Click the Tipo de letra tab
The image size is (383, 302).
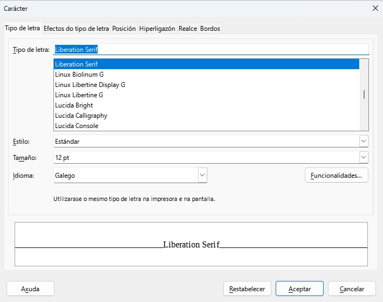pyautogui.click(x=23, y=29)
